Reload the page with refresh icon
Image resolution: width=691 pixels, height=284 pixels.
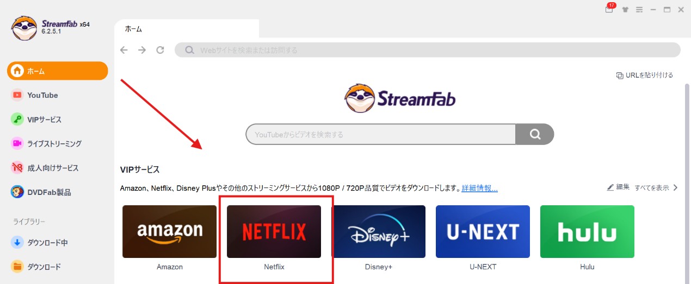tap(160, 50)
